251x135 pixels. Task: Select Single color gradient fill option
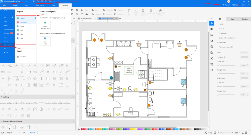coord(226,38)
